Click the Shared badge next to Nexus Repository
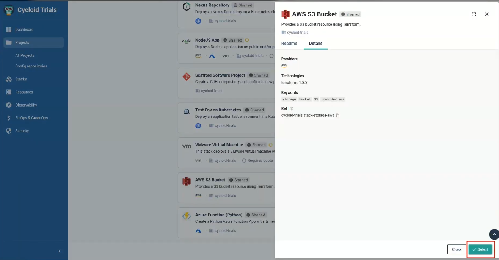 point(243,5)
